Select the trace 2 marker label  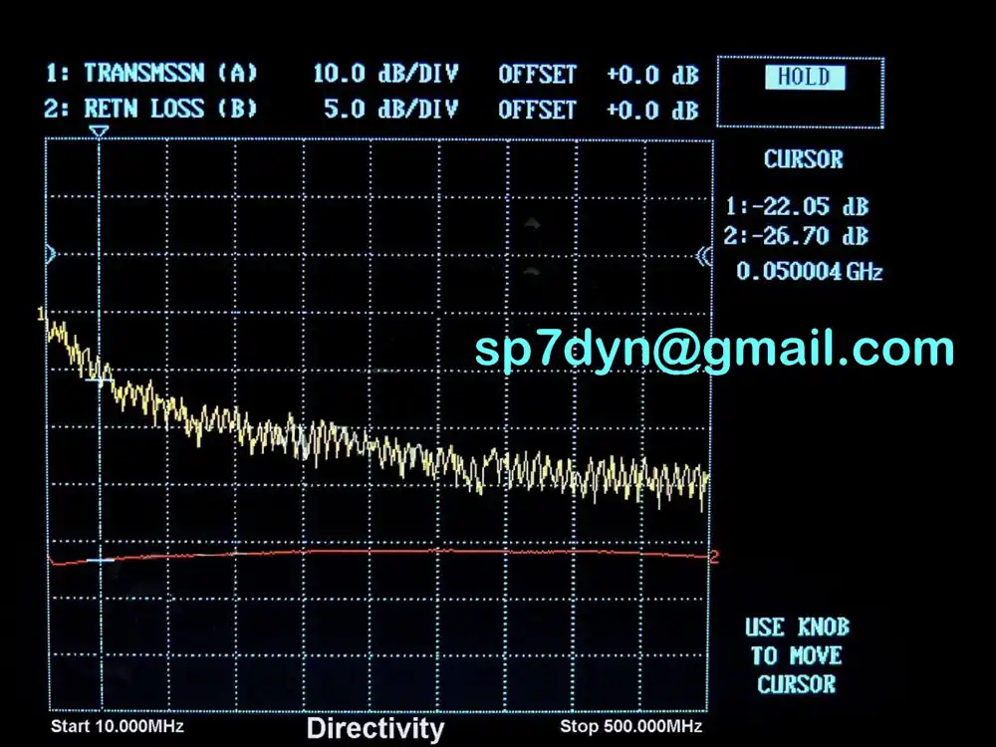tap(713, 556)
